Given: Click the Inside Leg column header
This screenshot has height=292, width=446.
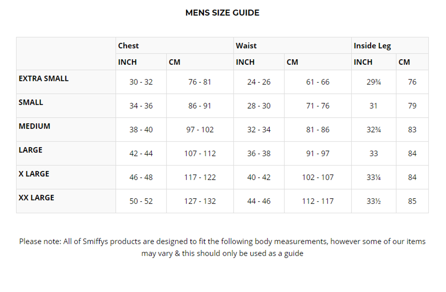Looking at the screenshot, I should coord(372,46).
